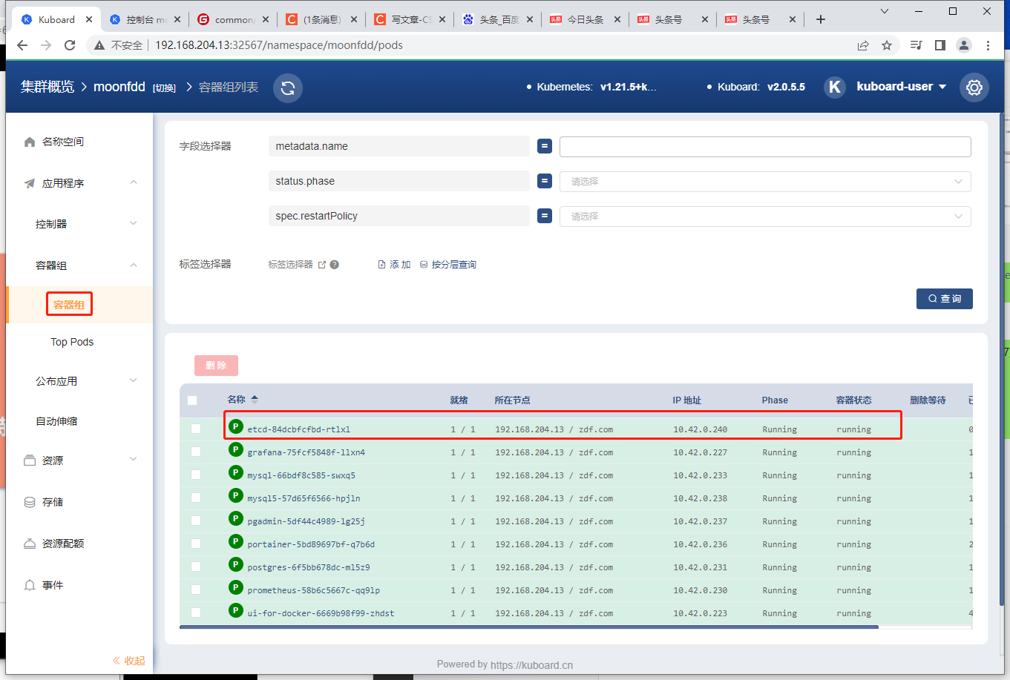This screenshot has height=680, width=1010.
Task: Click the Kuboard K logo avatar
Action: click(835, 87)
